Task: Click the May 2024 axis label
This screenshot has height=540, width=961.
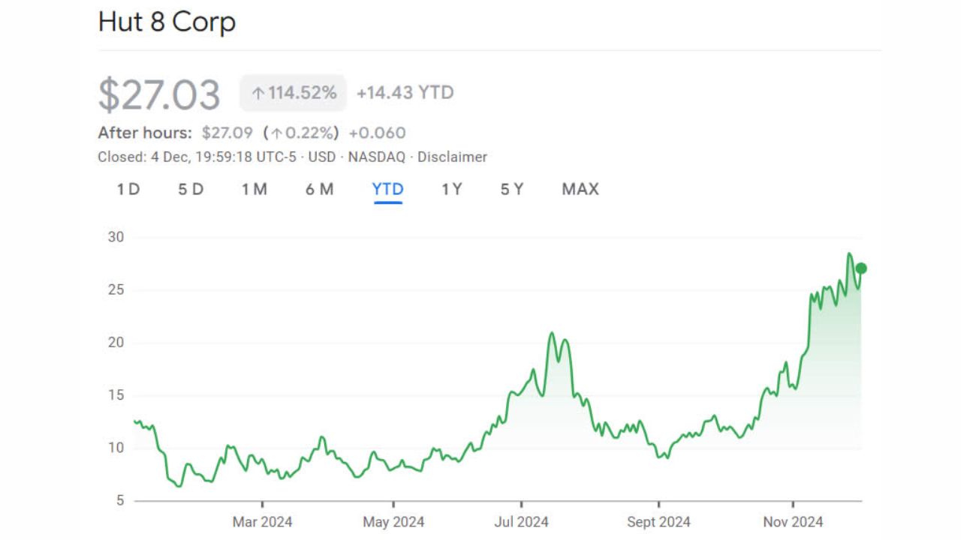Action: [393, 521]
